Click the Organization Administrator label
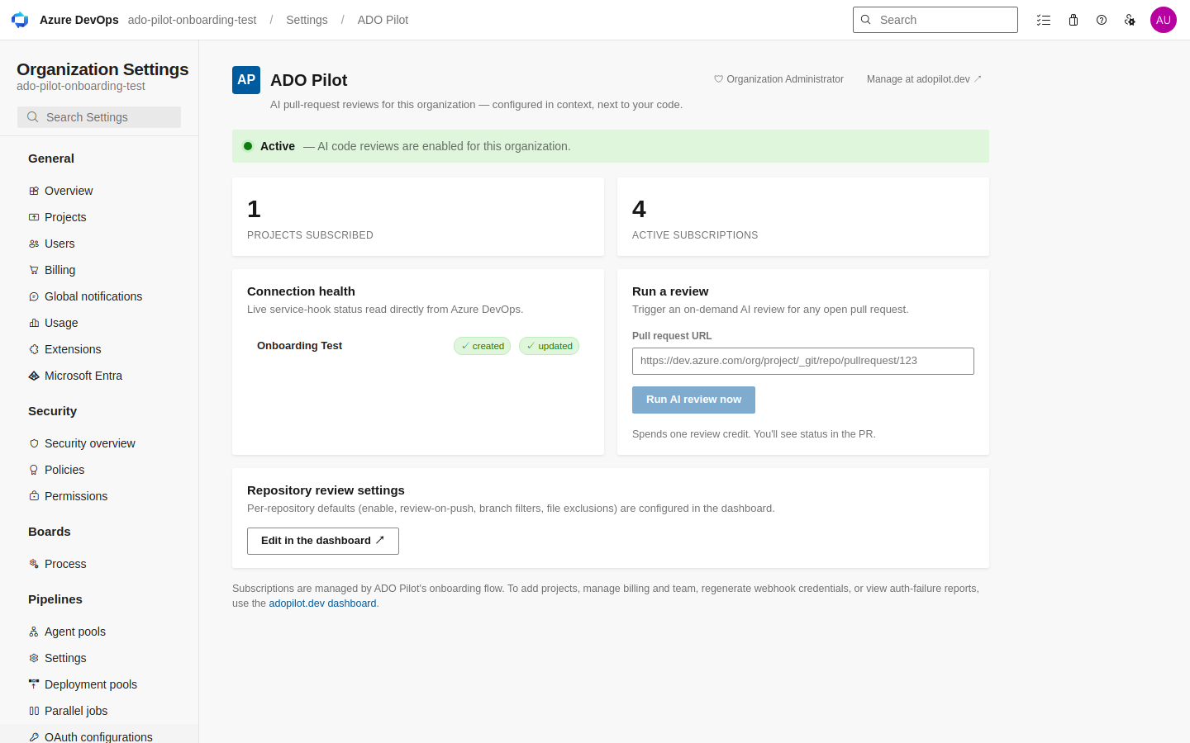Screen dimensions: 1190x743 pyautogui.click(x=778, y=79)
